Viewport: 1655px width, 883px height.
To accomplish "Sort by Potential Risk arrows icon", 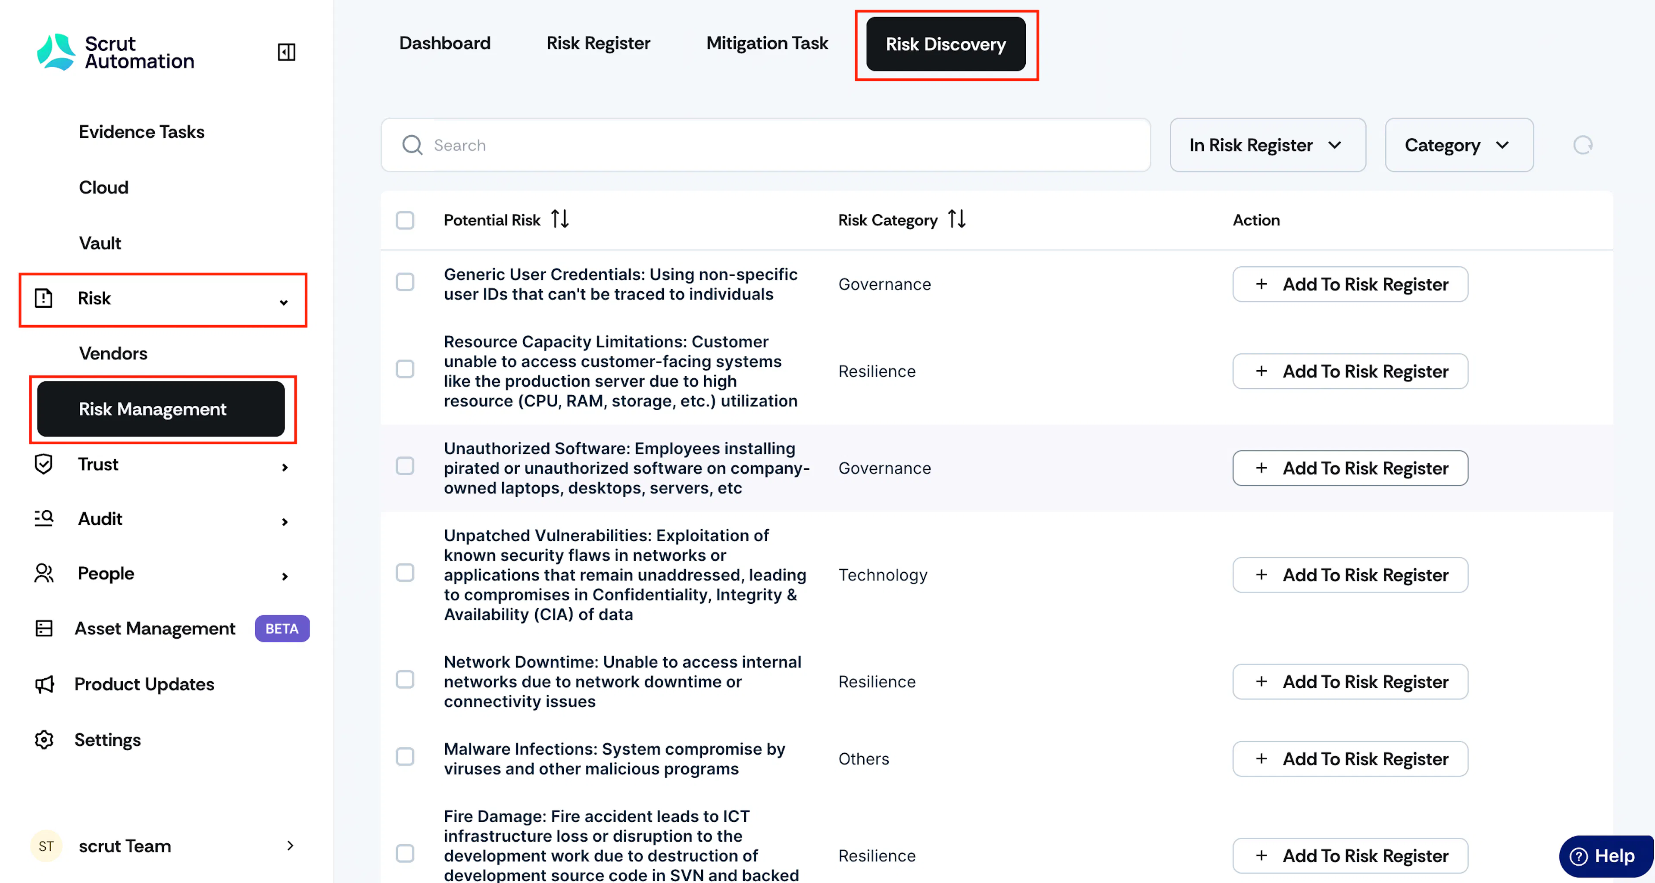I will pos(560,220).
